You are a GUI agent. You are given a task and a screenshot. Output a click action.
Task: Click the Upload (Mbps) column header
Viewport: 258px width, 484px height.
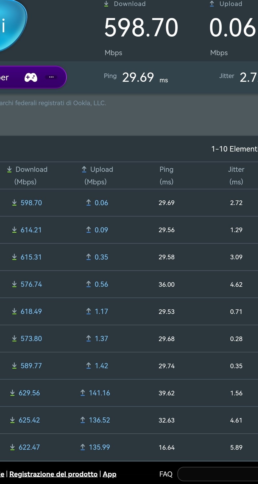coord(97,175)
